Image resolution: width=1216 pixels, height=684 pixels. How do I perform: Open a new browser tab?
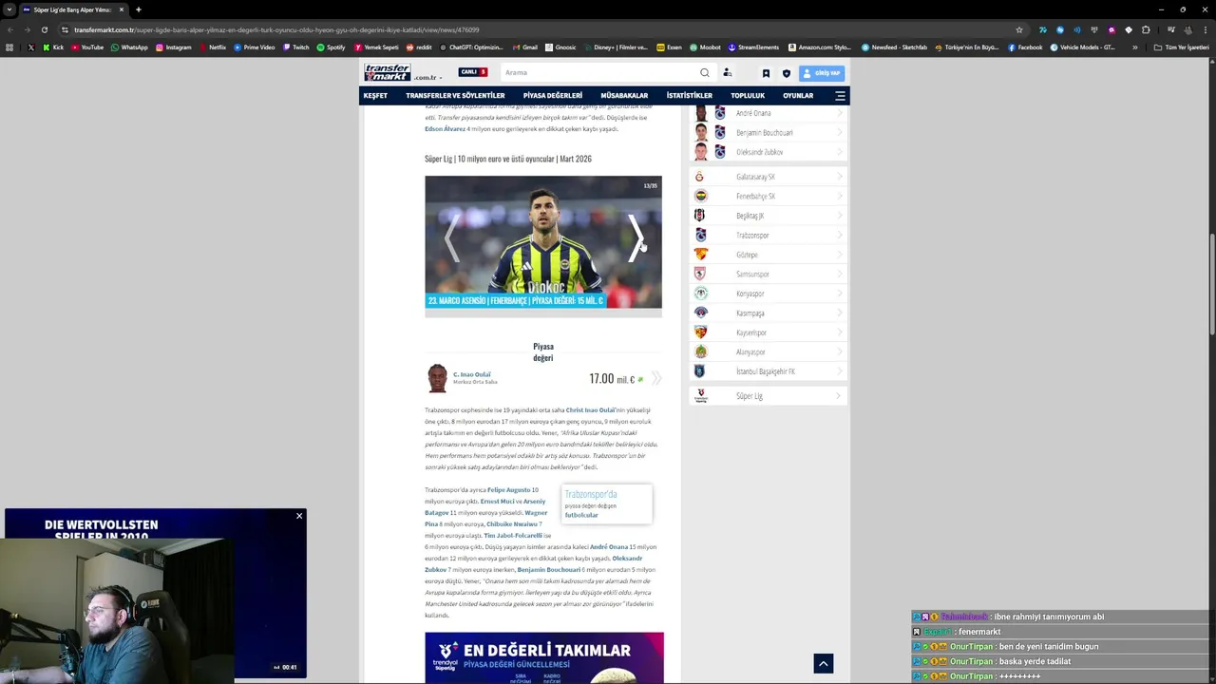139,9
